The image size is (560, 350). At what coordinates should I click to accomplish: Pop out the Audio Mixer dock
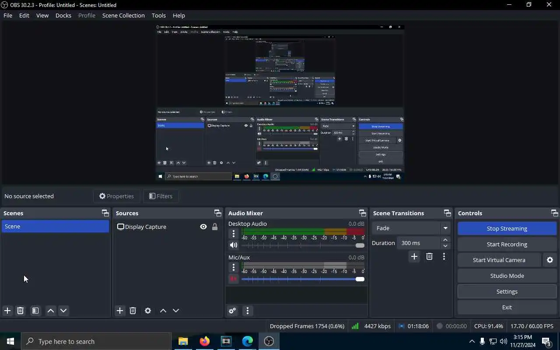[x=363, y=213]
